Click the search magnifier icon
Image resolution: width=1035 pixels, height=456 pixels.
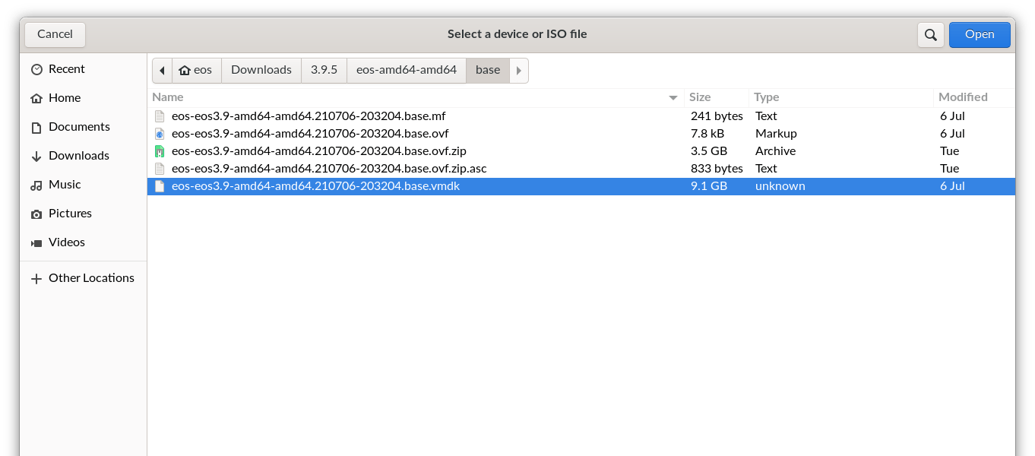930,34
